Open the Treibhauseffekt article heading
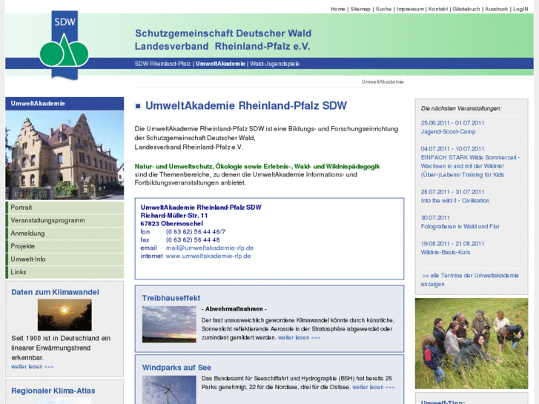The height and width of the screenshot is (404, 539). (x=171, y=298)
